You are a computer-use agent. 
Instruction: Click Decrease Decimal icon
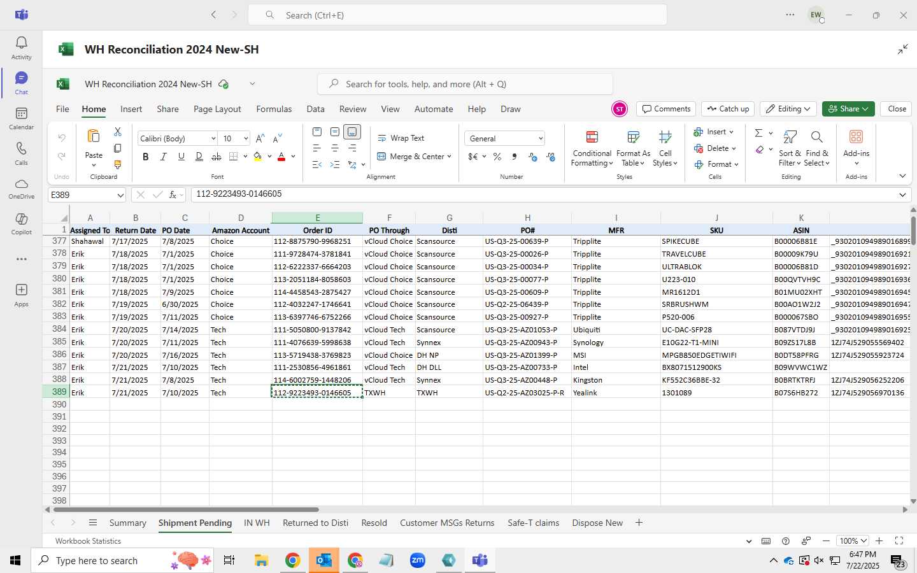pos(551,157)
